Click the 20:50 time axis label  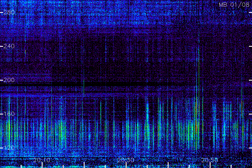pos(210,160)
